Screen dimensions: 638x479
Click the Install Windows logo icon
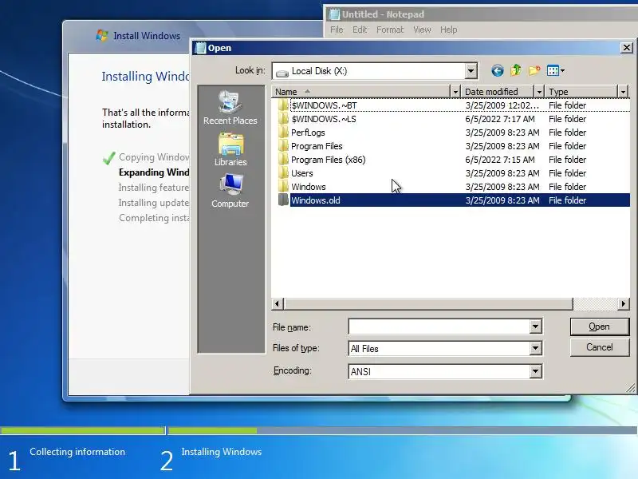pyautogui.click(x=102, y=35)
